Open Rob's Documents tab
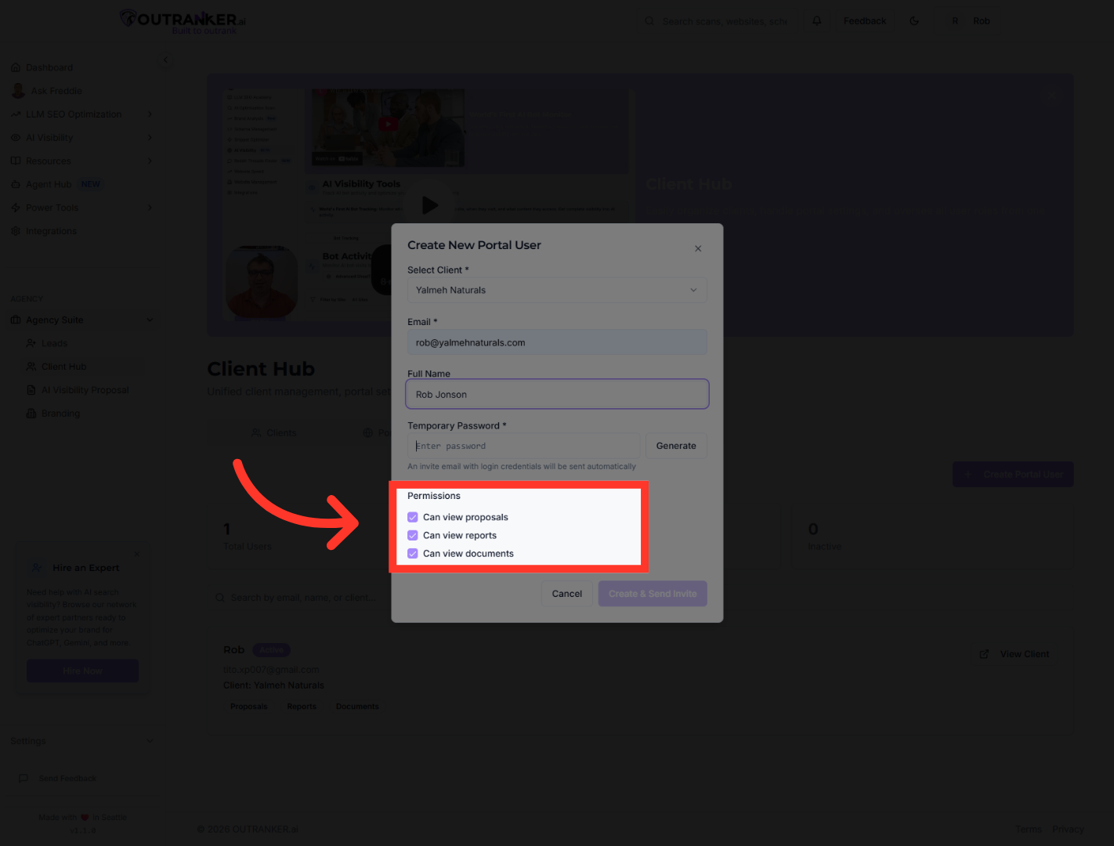The width and height of the screenshot is (1114, 846). coord(357,706)
